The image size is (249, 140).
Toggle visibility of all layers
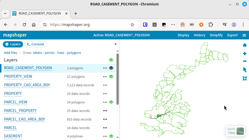(111, 60)
